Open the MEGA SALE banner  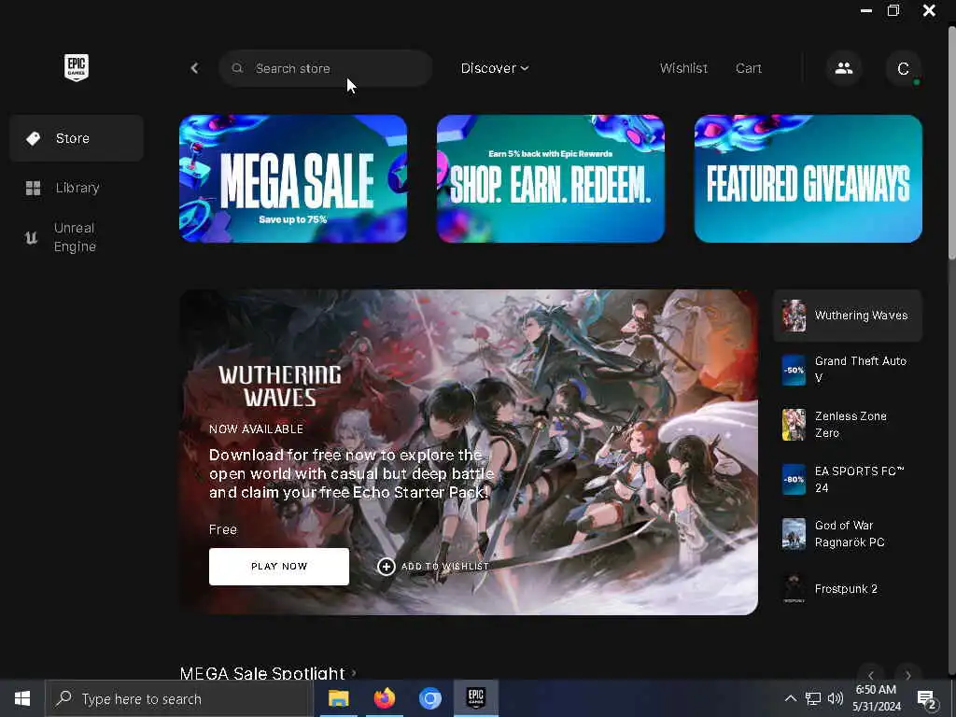click(293, 178)
